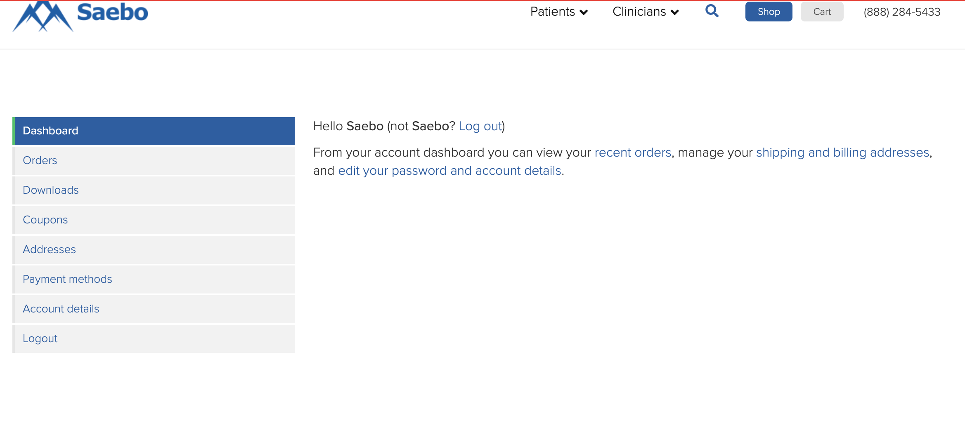Expand the Patients dropdown menu
This screenshot has width=965, height=432.
point(559,12)
